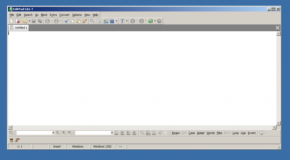The width and height of the screenshot is (290, 160).
Task: Close the file using the red X page icon
Action: (17, 21)
